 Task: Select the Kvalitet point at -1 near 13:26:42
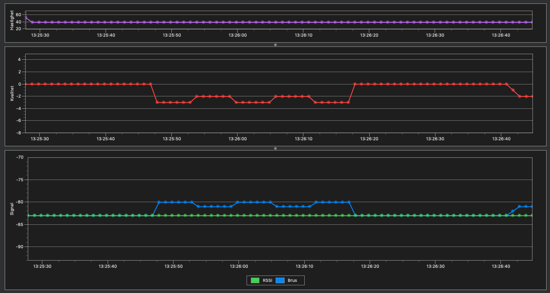(513, 90)
